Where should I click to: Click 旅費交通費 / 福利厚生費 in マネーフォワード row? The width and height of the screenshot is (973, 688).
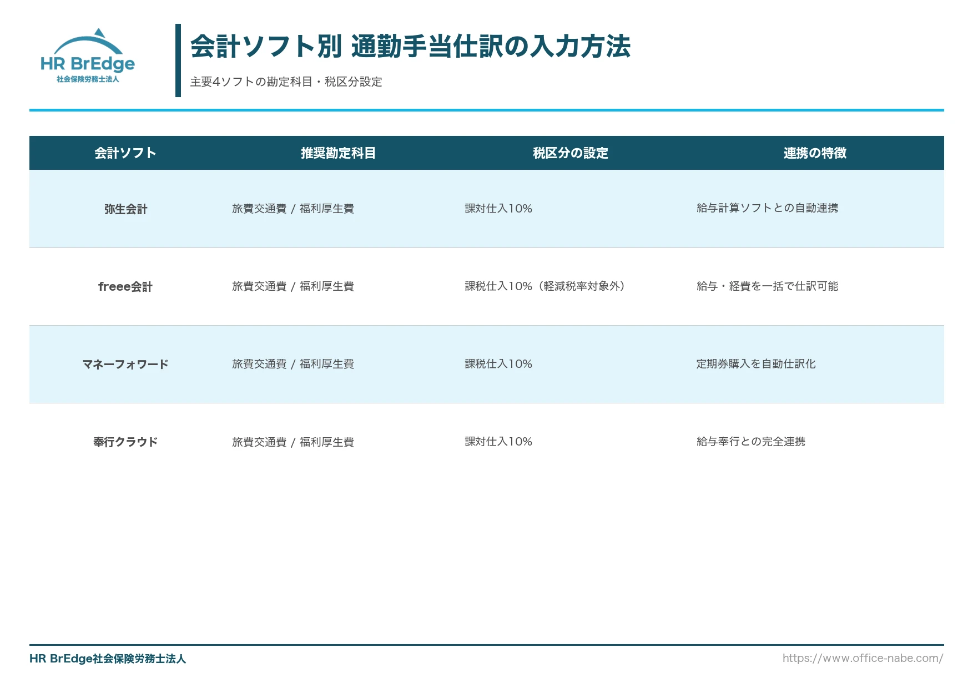[293, 364]
